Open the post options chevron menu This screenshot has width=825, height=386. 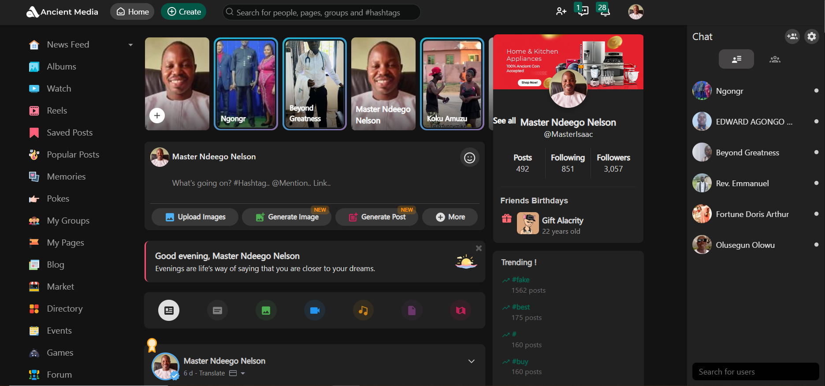click(x=471, y=361)
